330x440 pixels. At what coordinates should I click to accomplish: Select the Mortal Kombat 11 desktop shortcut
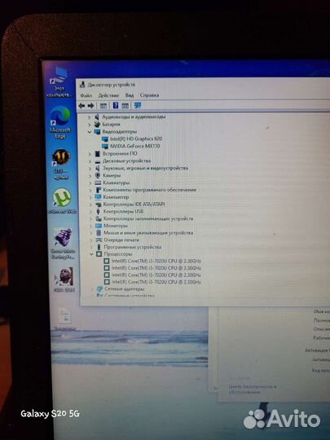point(61,164)
